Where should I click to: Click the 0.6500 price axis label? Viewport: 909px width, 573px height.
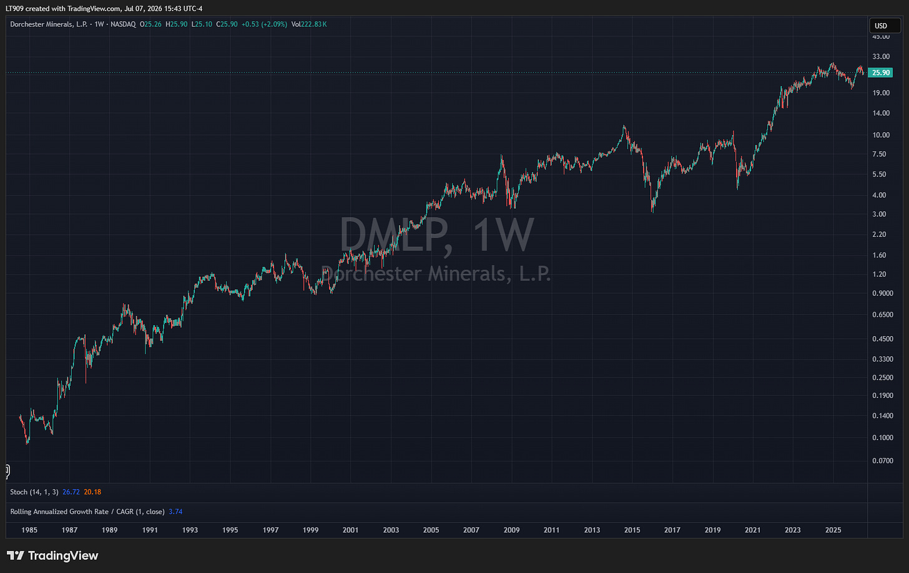(x=883, y=315)
